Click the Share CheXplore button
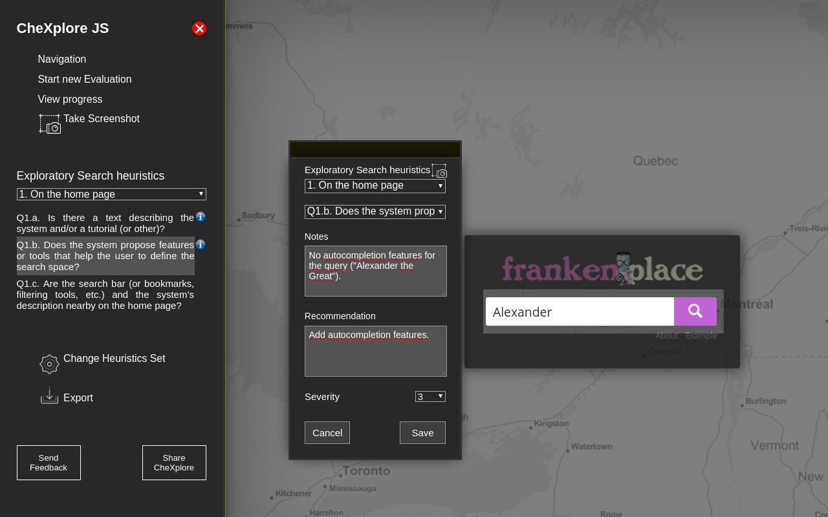Viewport: 828px width, 517px height. (x=174, y=463)
